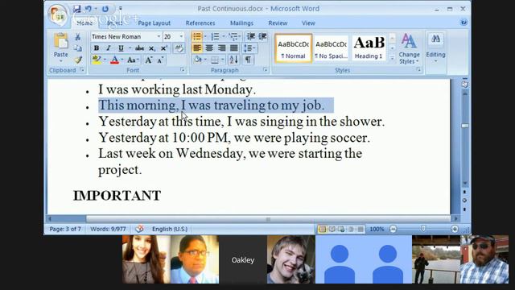Click the zoom out minus button

tap(393, 229)
